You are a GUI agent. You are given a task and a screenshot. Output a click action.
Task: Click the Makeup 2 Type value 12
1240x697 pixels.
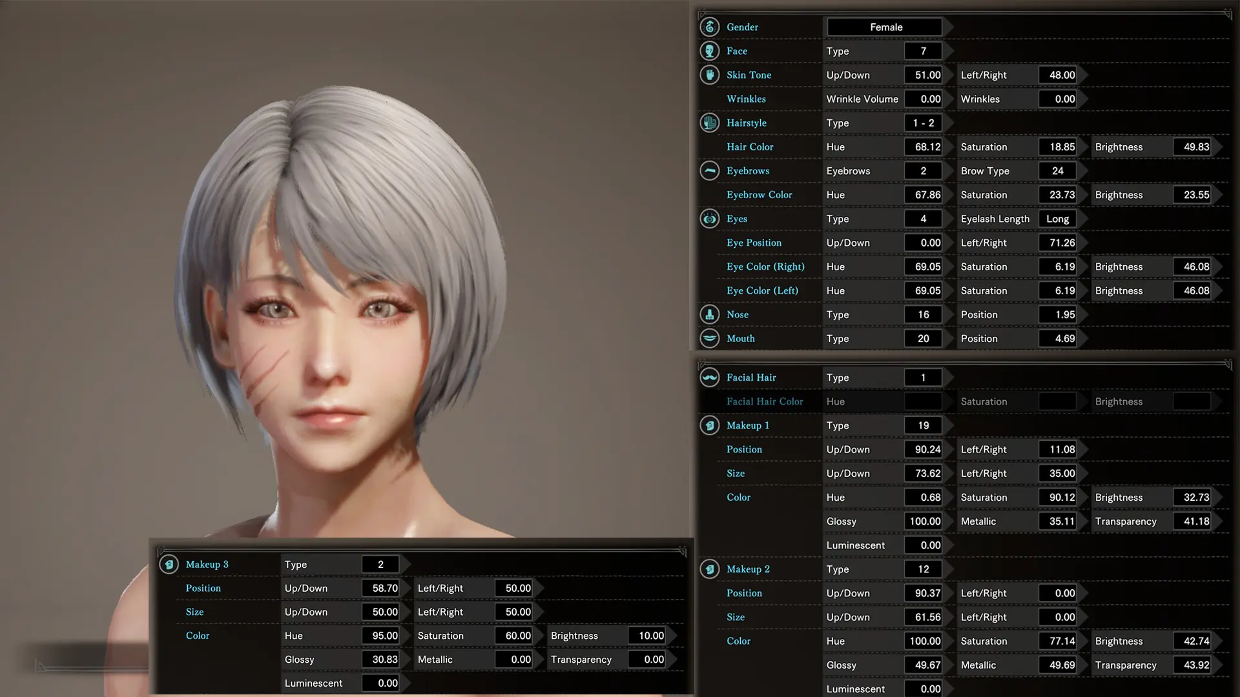pyautogui.click(x=923, y=569)
